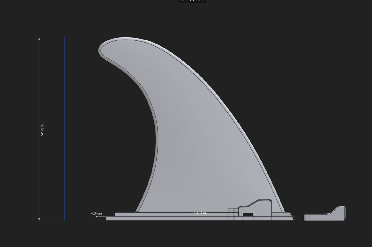Select the 194,61 мм base length dimension
372x247 pixels.
click(200, 213)
